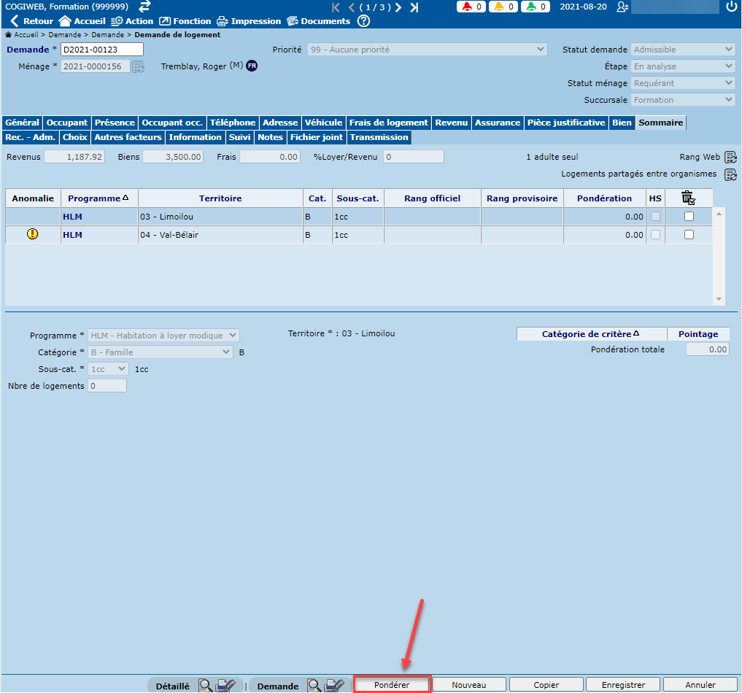Expand the Statut demande dropdown
The image size is (742, 693).
(683, 50)
